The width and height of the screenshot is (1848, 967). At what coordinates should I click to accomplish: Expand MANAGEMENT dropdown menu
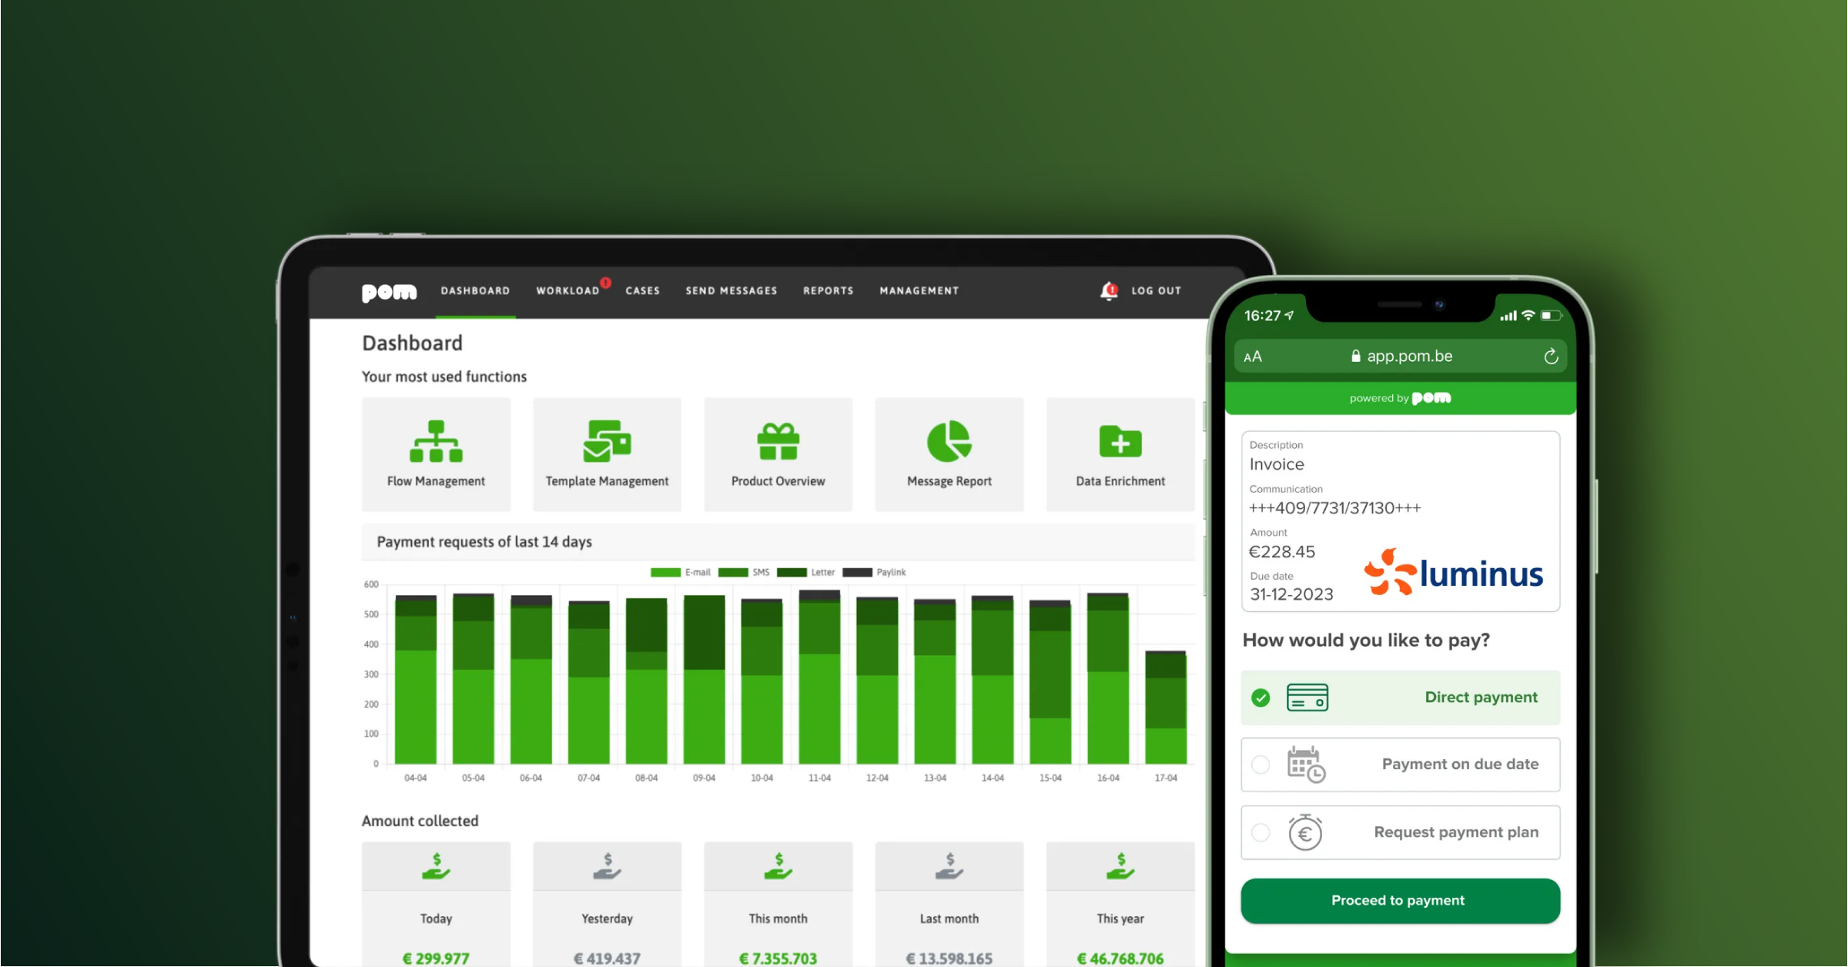pos(919,289)
